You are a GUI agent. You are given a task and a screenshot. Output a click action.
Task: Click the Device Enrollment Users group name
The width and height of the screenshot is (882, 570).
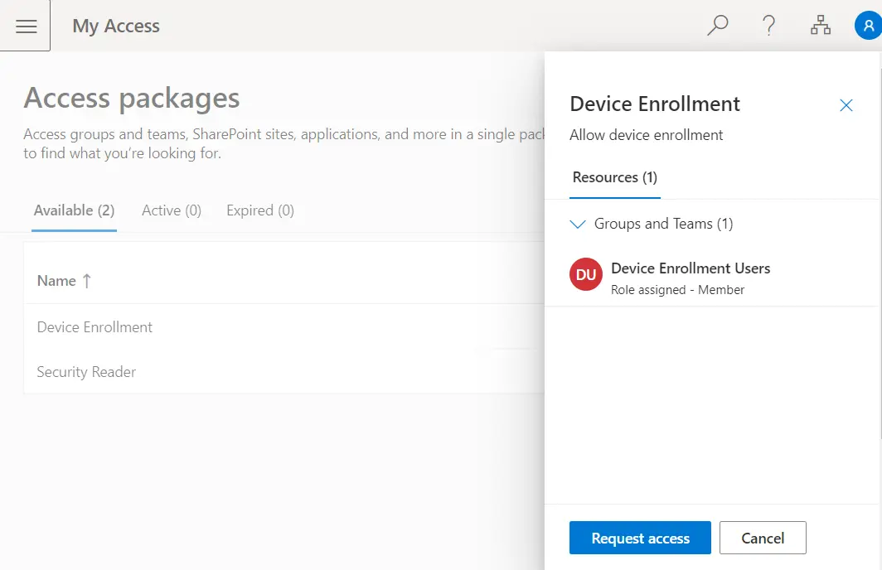pos(690,268)
